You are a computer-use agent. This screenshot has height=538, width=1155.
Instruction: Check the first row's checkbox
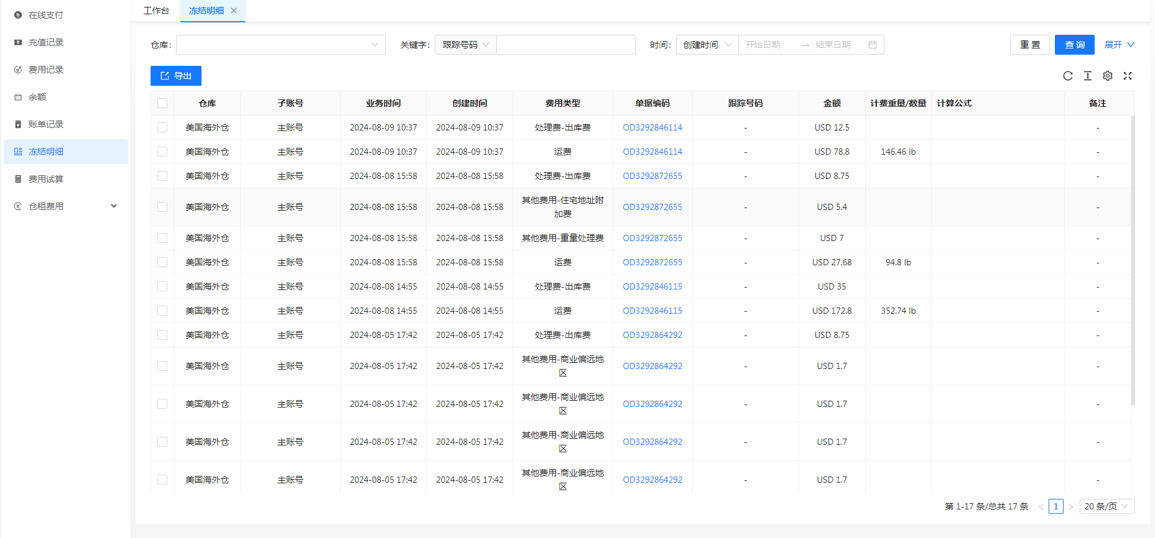[162, 127]
